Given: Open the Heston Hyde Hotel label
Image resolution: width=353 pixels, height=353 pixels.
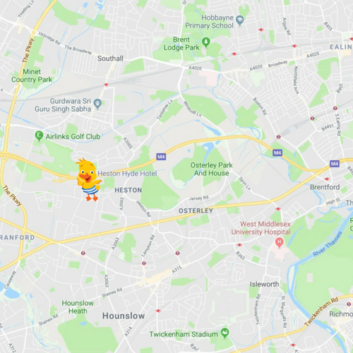Looking at the screenshot, I should [127, 174].
